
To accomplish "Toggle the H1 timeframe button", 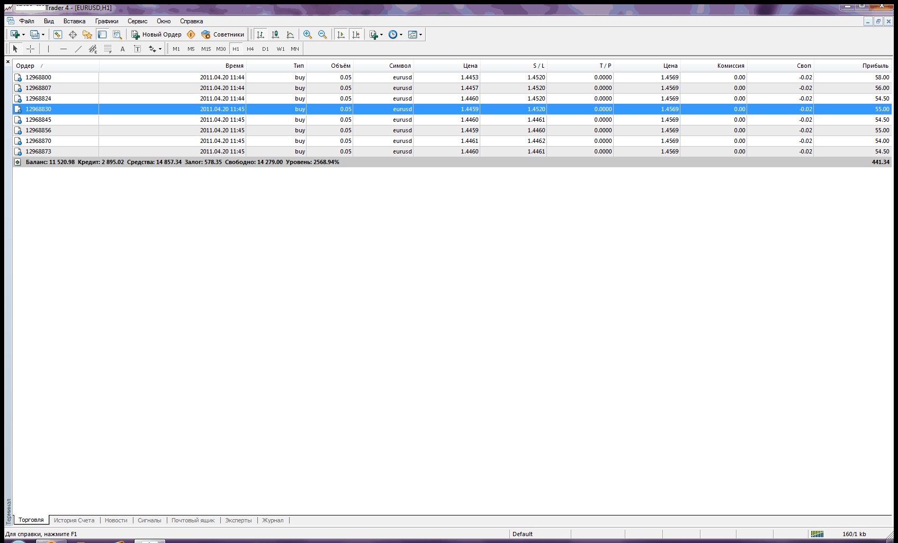I will click(x=236, y=49).
